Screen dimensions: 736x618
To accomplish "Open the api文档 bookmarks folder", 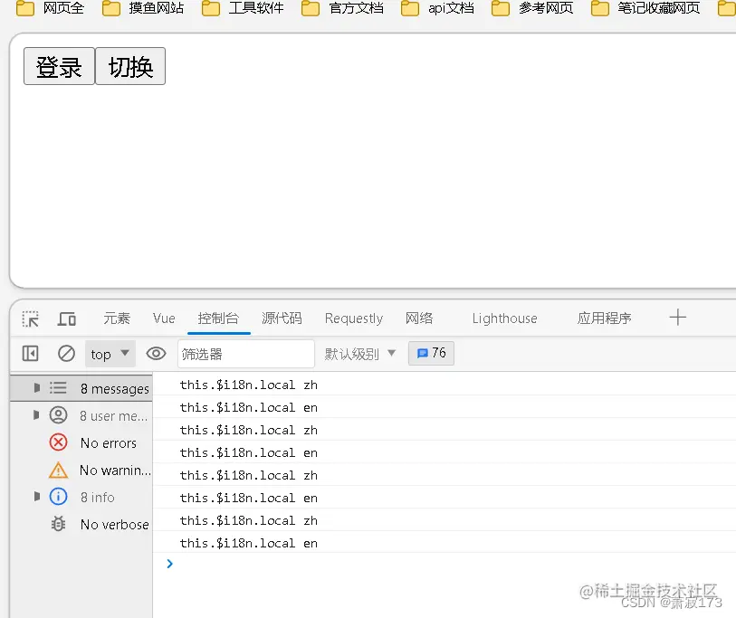I will (x=437, y=8).
